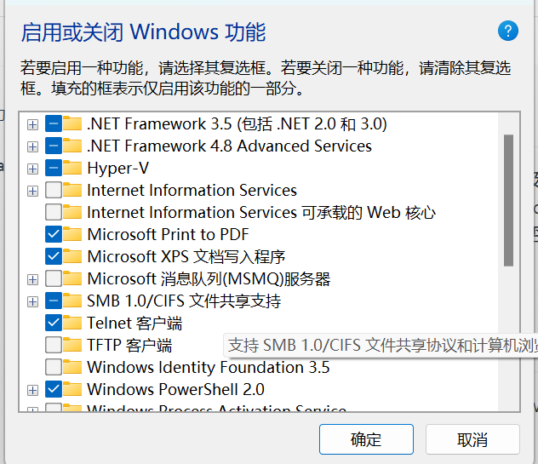538x464 pixels.
Task: Click the Internet Information Services folder icon
Action: [73, 190]
